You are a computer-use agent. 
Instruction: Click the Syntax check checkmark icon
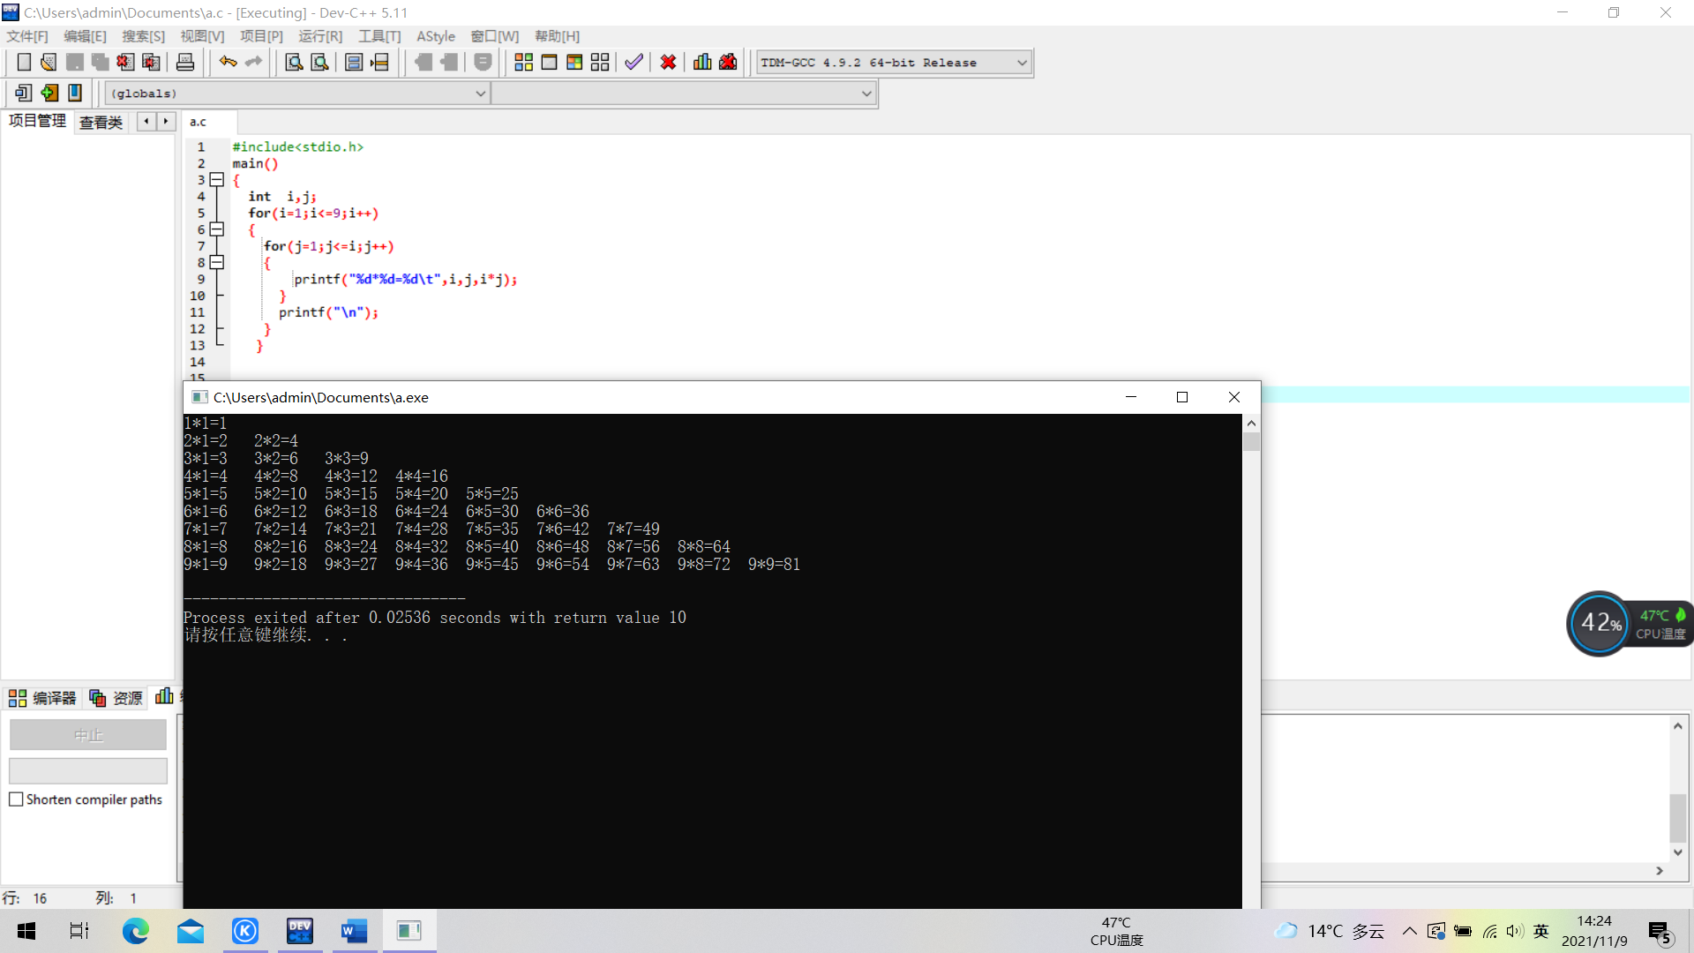[x=633, y=62]
